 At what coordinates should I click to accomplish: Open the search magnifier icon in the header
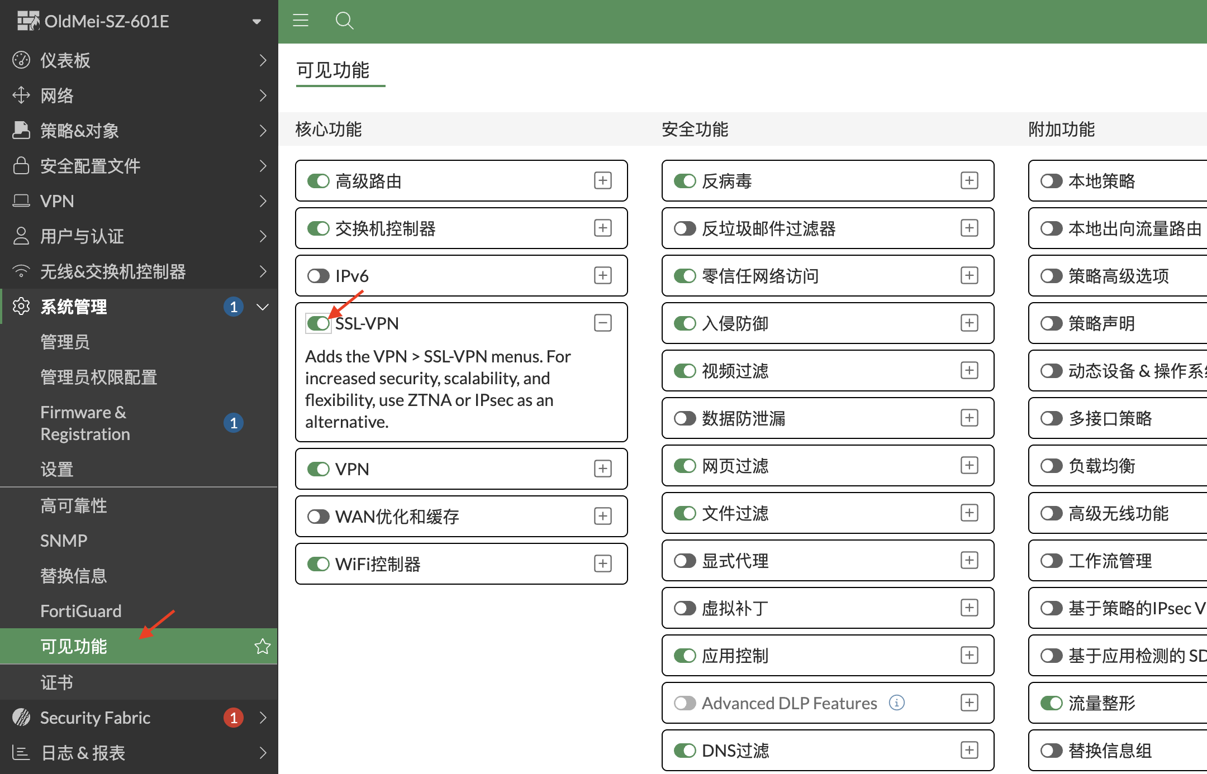[x=344, y=21]
